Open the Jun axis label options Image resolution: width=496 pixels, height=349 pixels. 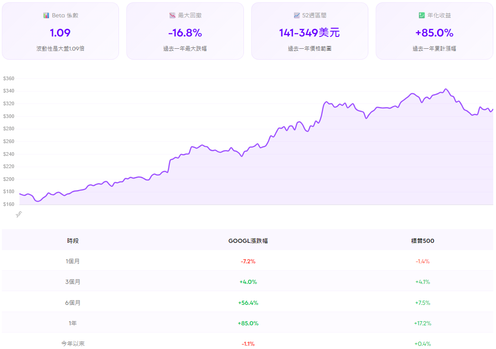coord(19,213)
